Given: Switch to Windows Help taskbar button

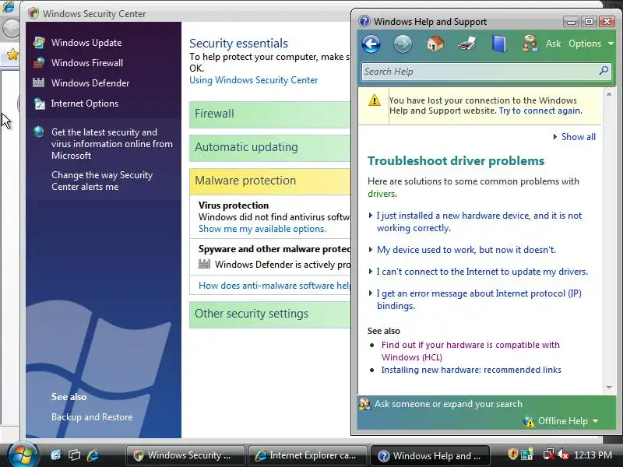Looking at the screenshot, I should (x=431, y=455).
